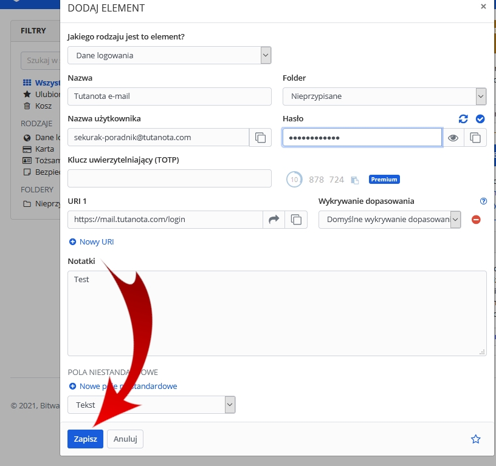Screen dimensions: 496x466
Task: Open the custom field type dropdown
Action: coord(151,405)
